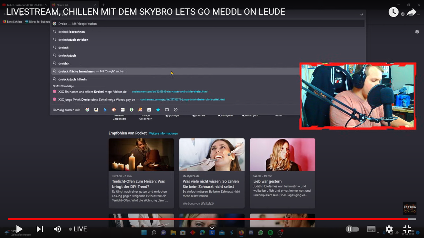Screen dimensions: 424x238
Task: Open the Firefox hamburger menu
Action: click(419, 14)
